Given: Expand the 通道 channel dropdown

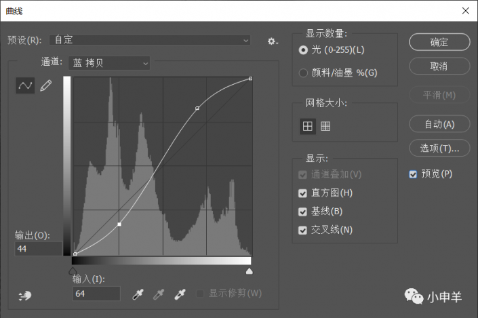Looking at the screenshot, I should tap(109, 63).
